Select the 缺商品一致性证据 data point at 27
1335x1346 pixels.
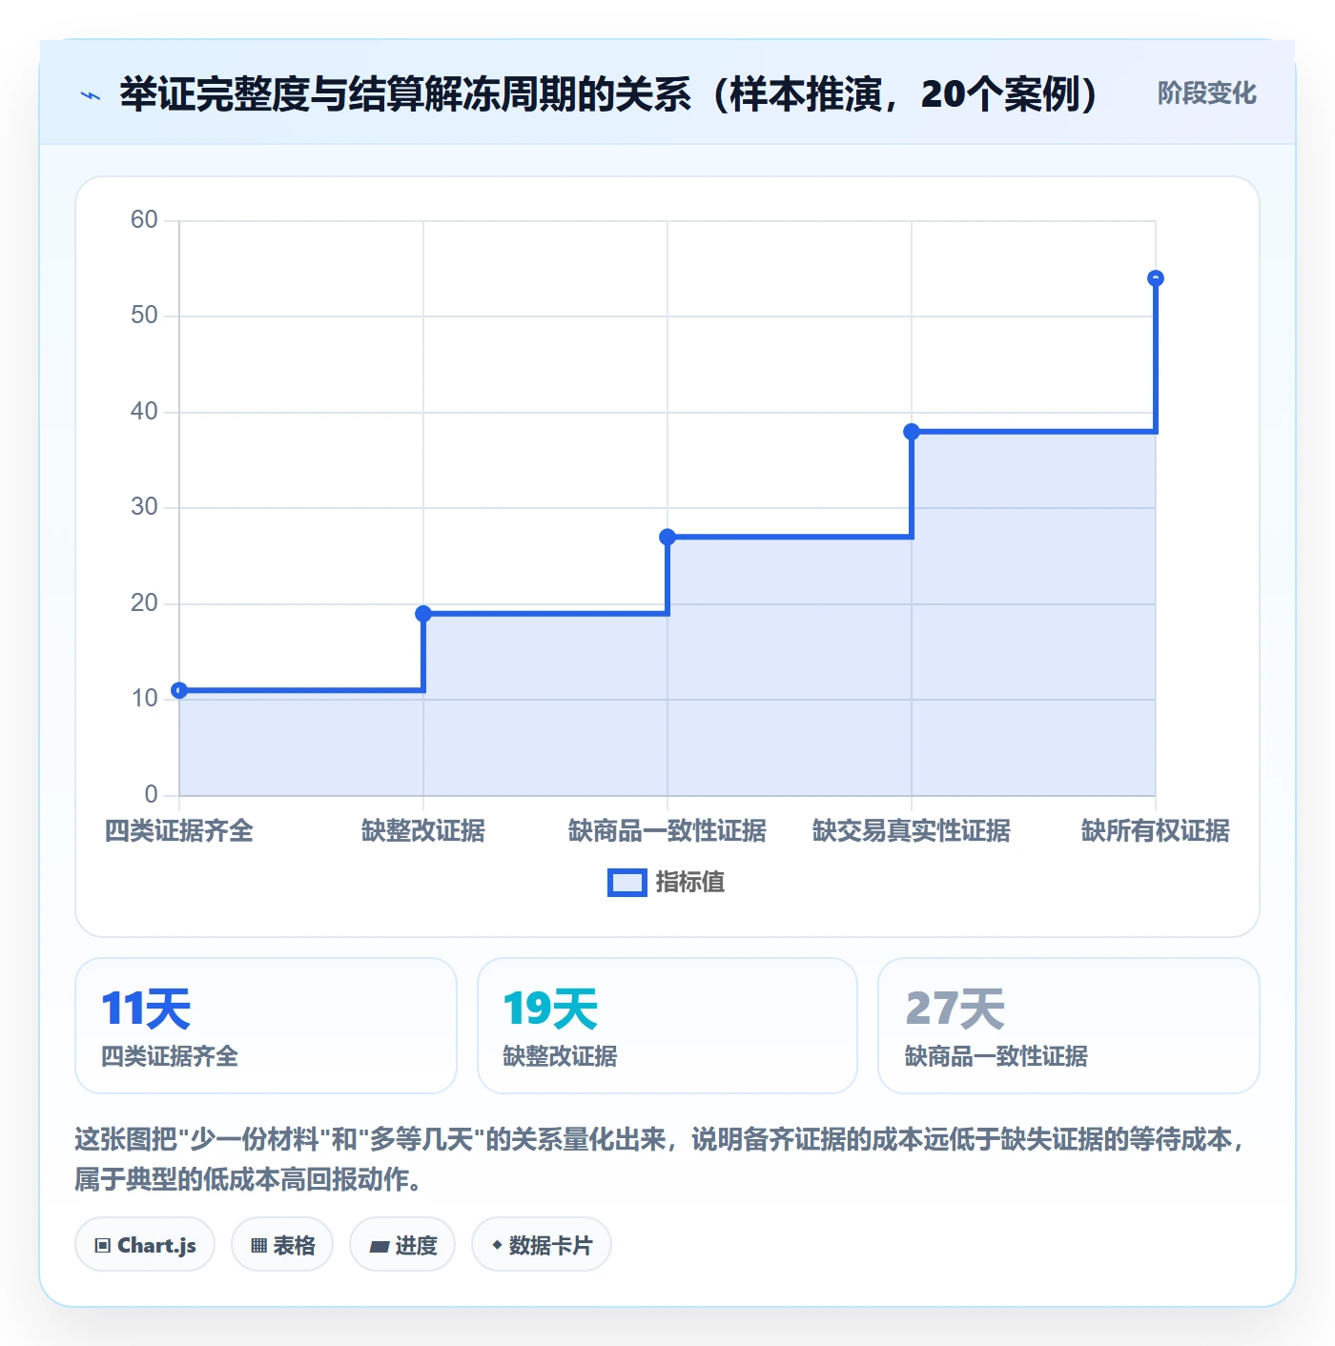tap(667, 537)
